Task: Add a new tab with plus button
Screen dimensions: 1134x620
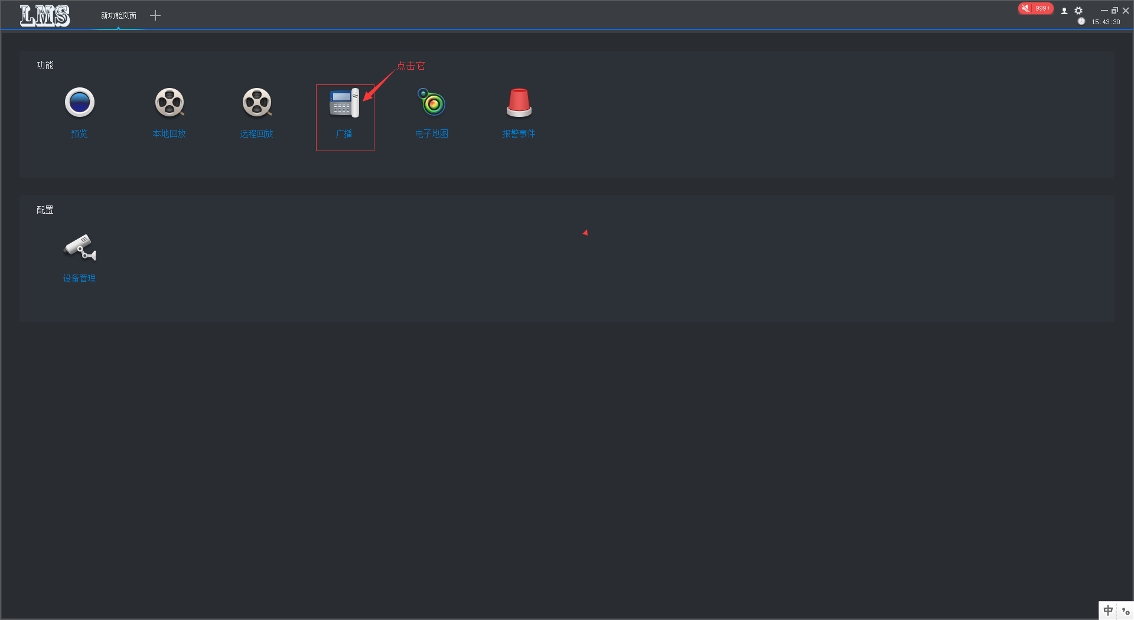Action: coord(155,15)
